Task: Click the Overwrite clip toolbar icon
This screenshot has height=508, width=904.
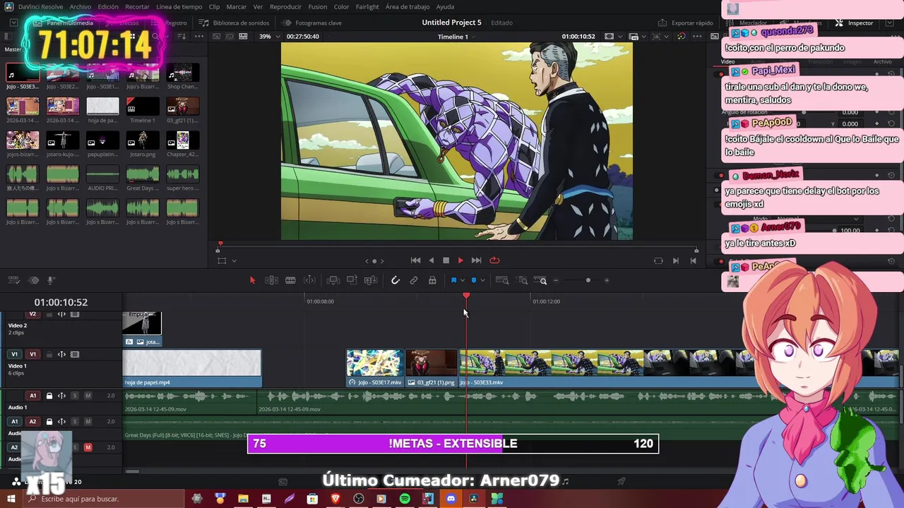Action: tap(352, 280)
